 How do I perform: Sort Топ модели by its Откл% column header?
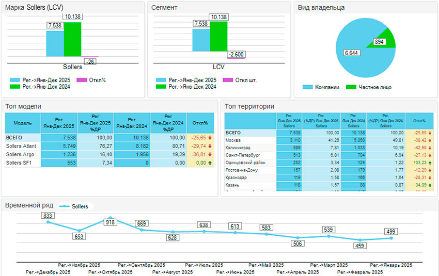199,123
